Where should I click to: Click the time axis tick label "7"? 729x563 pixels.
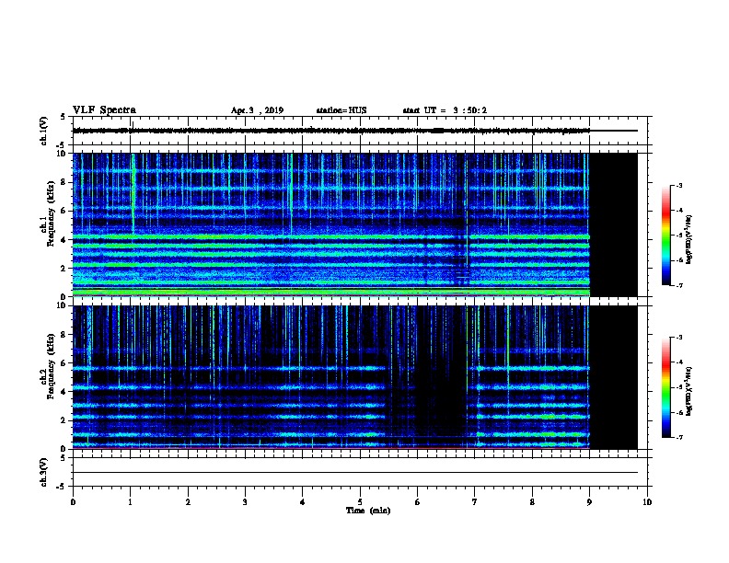pyautogui.click(x=474, y=502)
